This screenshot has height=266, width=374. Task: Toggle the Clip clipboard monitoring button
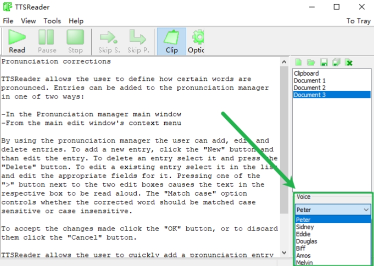click(x=172, y=41)
